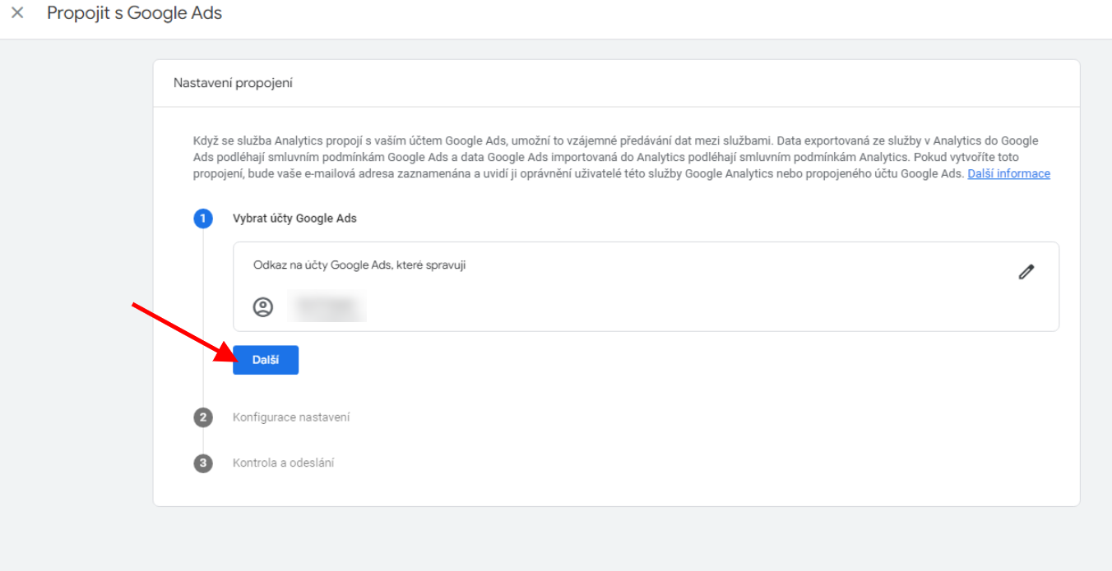1112x571 pixels.
Task: Click the vertical stepper line below step 1
Action: click(x=203, y=320)
